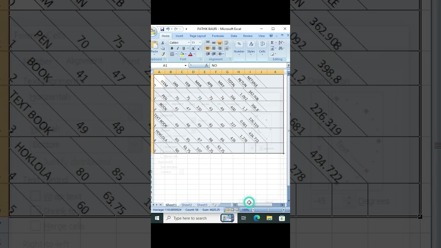Toggle Middle Align in alignment group
441x248 pixels.
pyautogui.click(x=214, y=43)
